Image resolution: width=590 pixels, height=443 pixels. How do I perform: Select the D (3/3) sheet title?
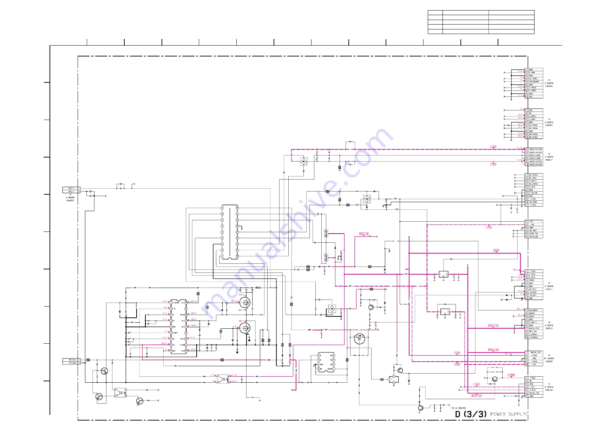pos(471,414)
